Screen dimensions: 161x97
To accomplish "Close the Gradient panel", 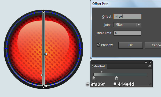I will 150,62.
